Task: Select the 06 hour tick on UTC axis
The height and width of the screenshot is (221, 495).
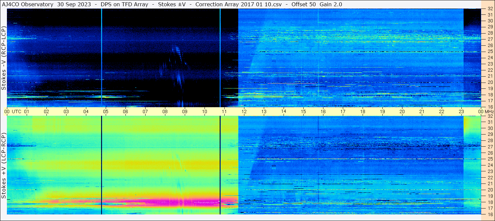Action: (x=125, y=111)
